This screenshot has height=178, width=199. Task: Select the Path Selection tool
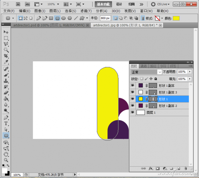6,130
